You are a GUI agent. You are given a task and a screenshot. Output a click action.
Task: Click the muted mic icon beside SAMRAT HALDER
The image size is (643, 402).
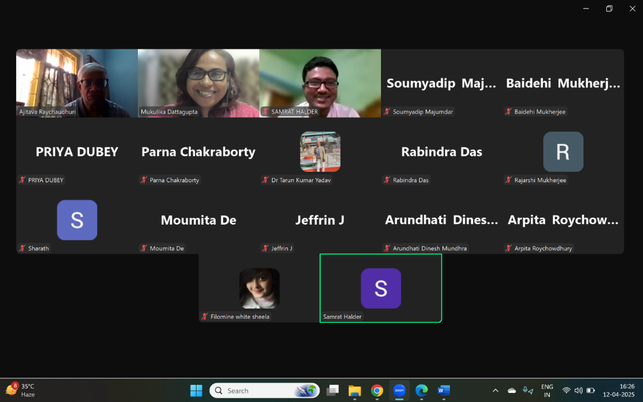(x=265, y=111)
